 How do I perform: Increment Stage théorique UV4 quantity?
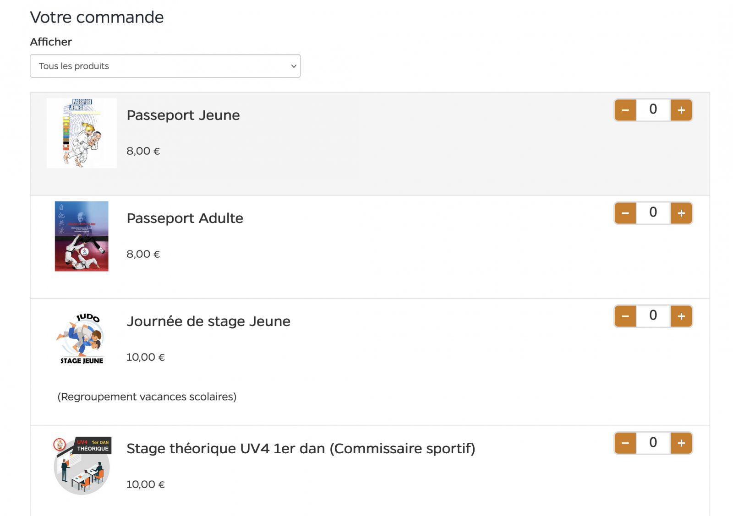[x=681, y=443]
